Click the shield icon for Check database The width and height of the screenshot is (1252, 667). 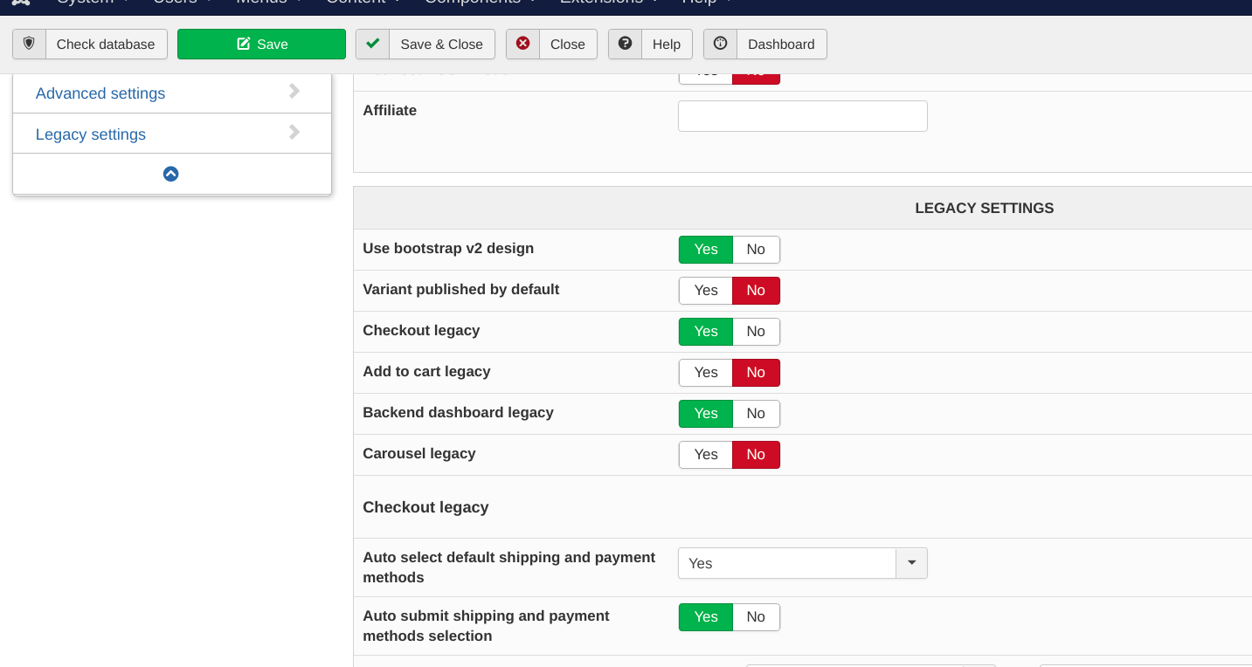point(30,44)
